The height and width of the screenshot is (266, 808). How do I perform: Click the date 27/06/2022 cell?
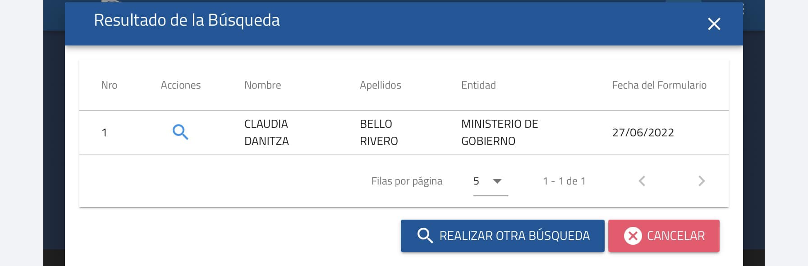coord(643,132)
